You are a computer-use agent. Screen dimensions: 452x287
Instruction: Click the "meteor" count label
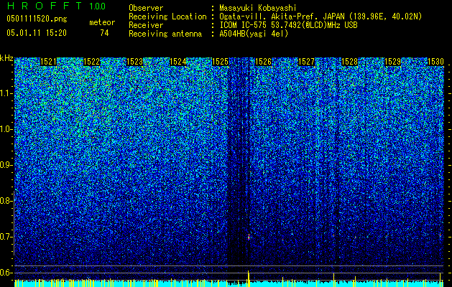pyautogui.click(x=102, y=22)
